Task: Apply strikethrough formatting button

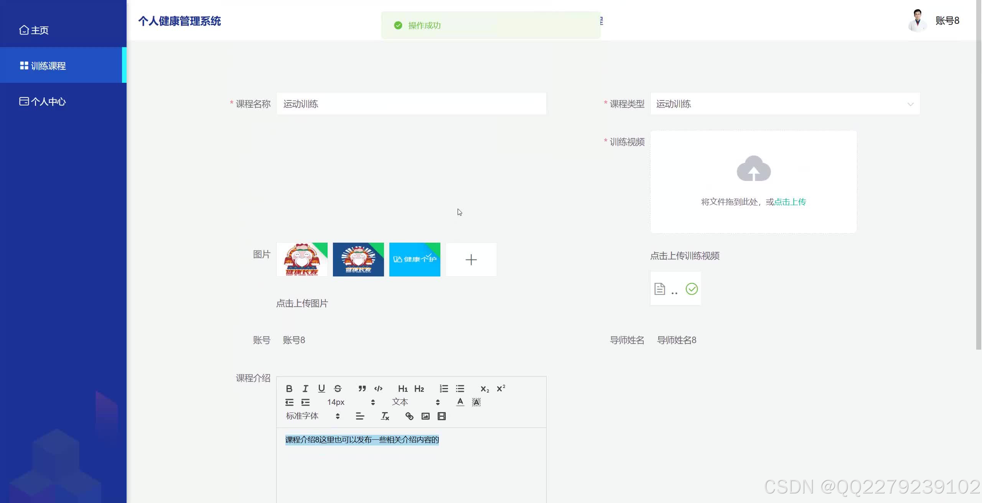Action: 338,389
